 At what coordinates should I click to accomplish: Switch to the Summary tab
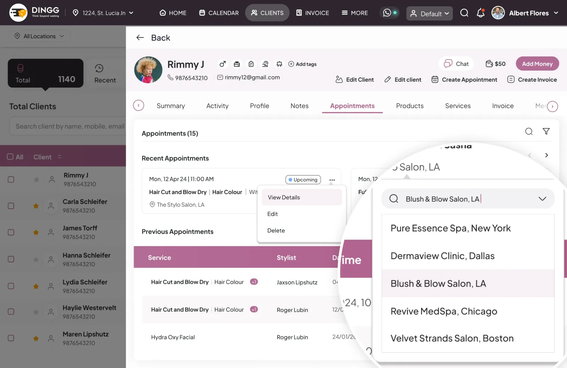(x=171, y=106)
